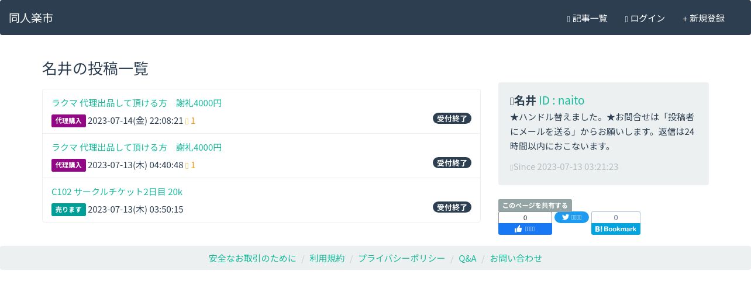Image resolution: width=751 pixels, height=285 pixels.
Task: Share the page with Twitter bird button
Action: point(571,217)
